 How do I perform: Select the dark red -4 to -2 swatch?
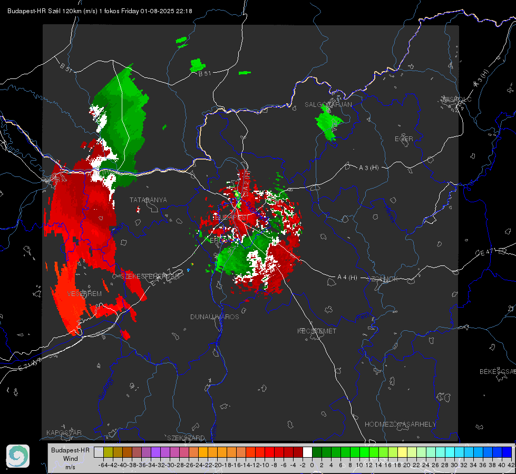click(298, 452)
